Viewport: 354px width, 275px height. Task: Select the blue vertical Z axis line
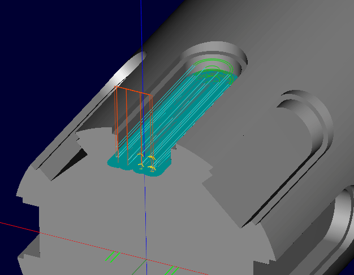coord(144,137)
